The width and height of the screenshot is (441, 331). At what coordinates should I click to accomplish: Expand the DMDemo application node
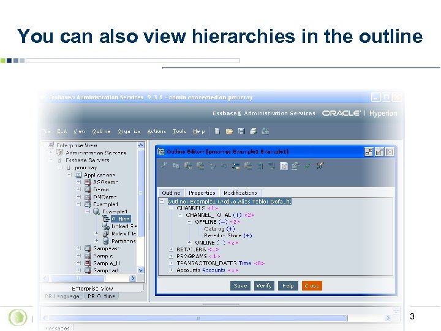click(x=78, y=197)
